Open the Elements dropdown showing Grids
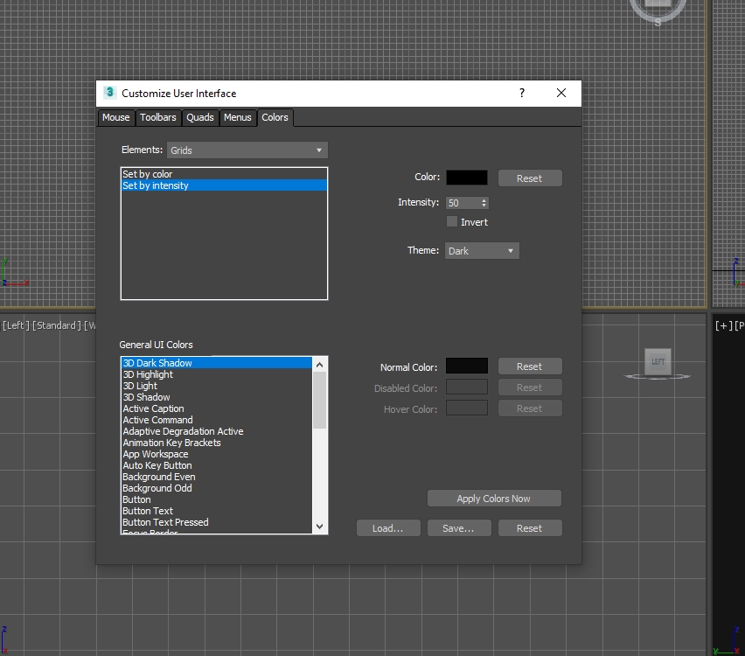 [x=247, y=150]
